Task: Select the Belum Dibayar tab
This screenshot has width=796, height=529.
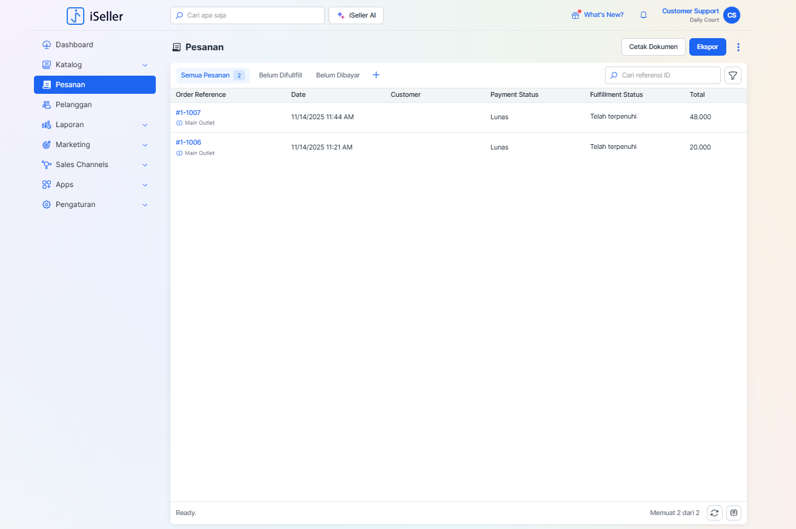Action: pos(338,76)
